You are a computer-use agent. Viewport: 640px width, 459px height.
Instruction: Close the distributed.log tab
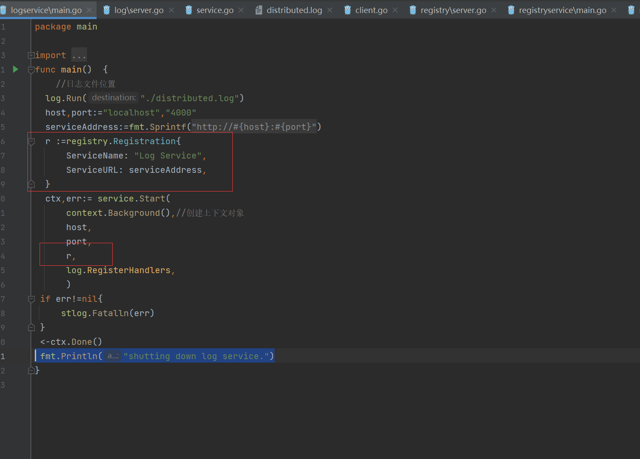330,10
